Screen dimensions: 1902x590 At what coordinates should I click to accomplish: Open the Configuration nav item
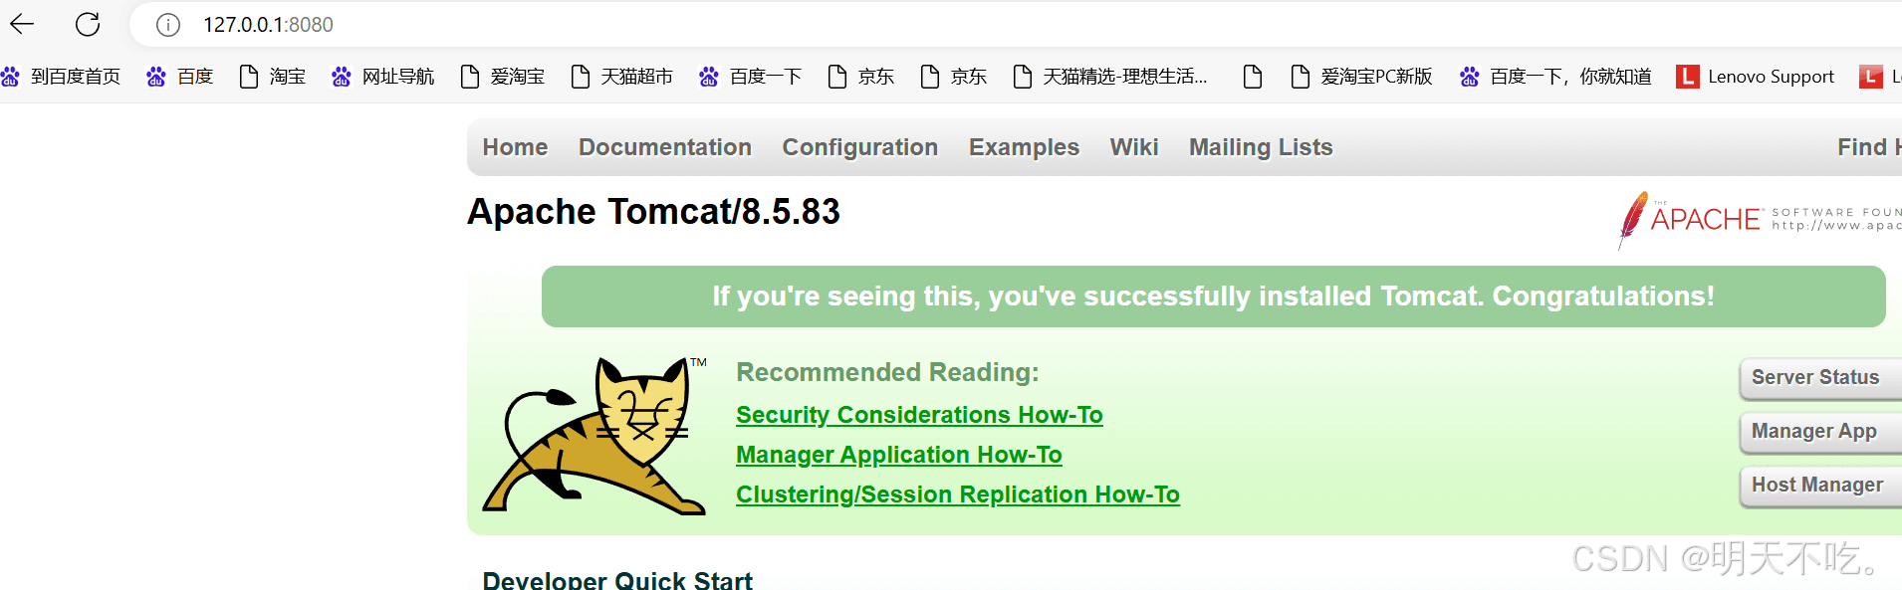859,147
